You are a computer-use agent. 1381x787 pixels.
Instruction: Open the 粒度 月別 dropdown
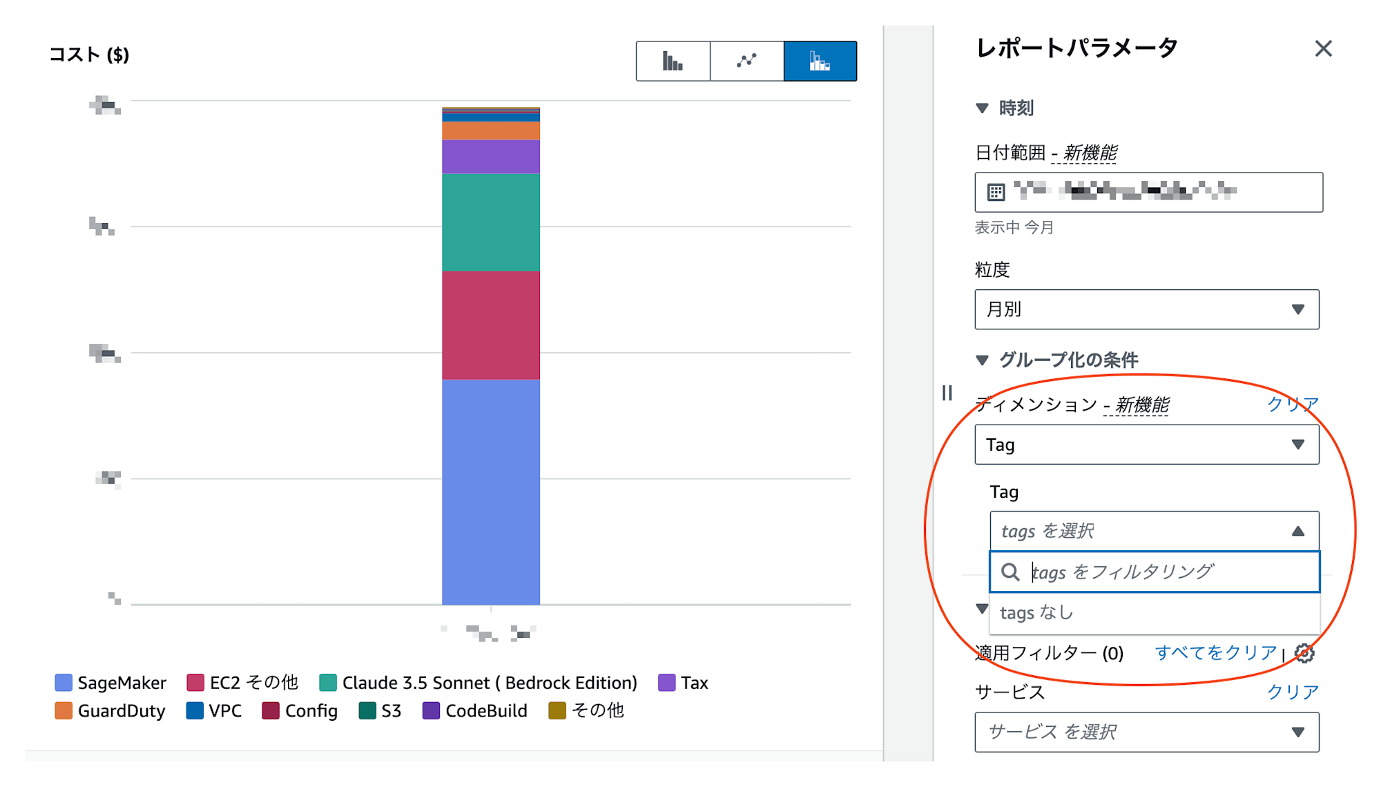pos(1147,309)
